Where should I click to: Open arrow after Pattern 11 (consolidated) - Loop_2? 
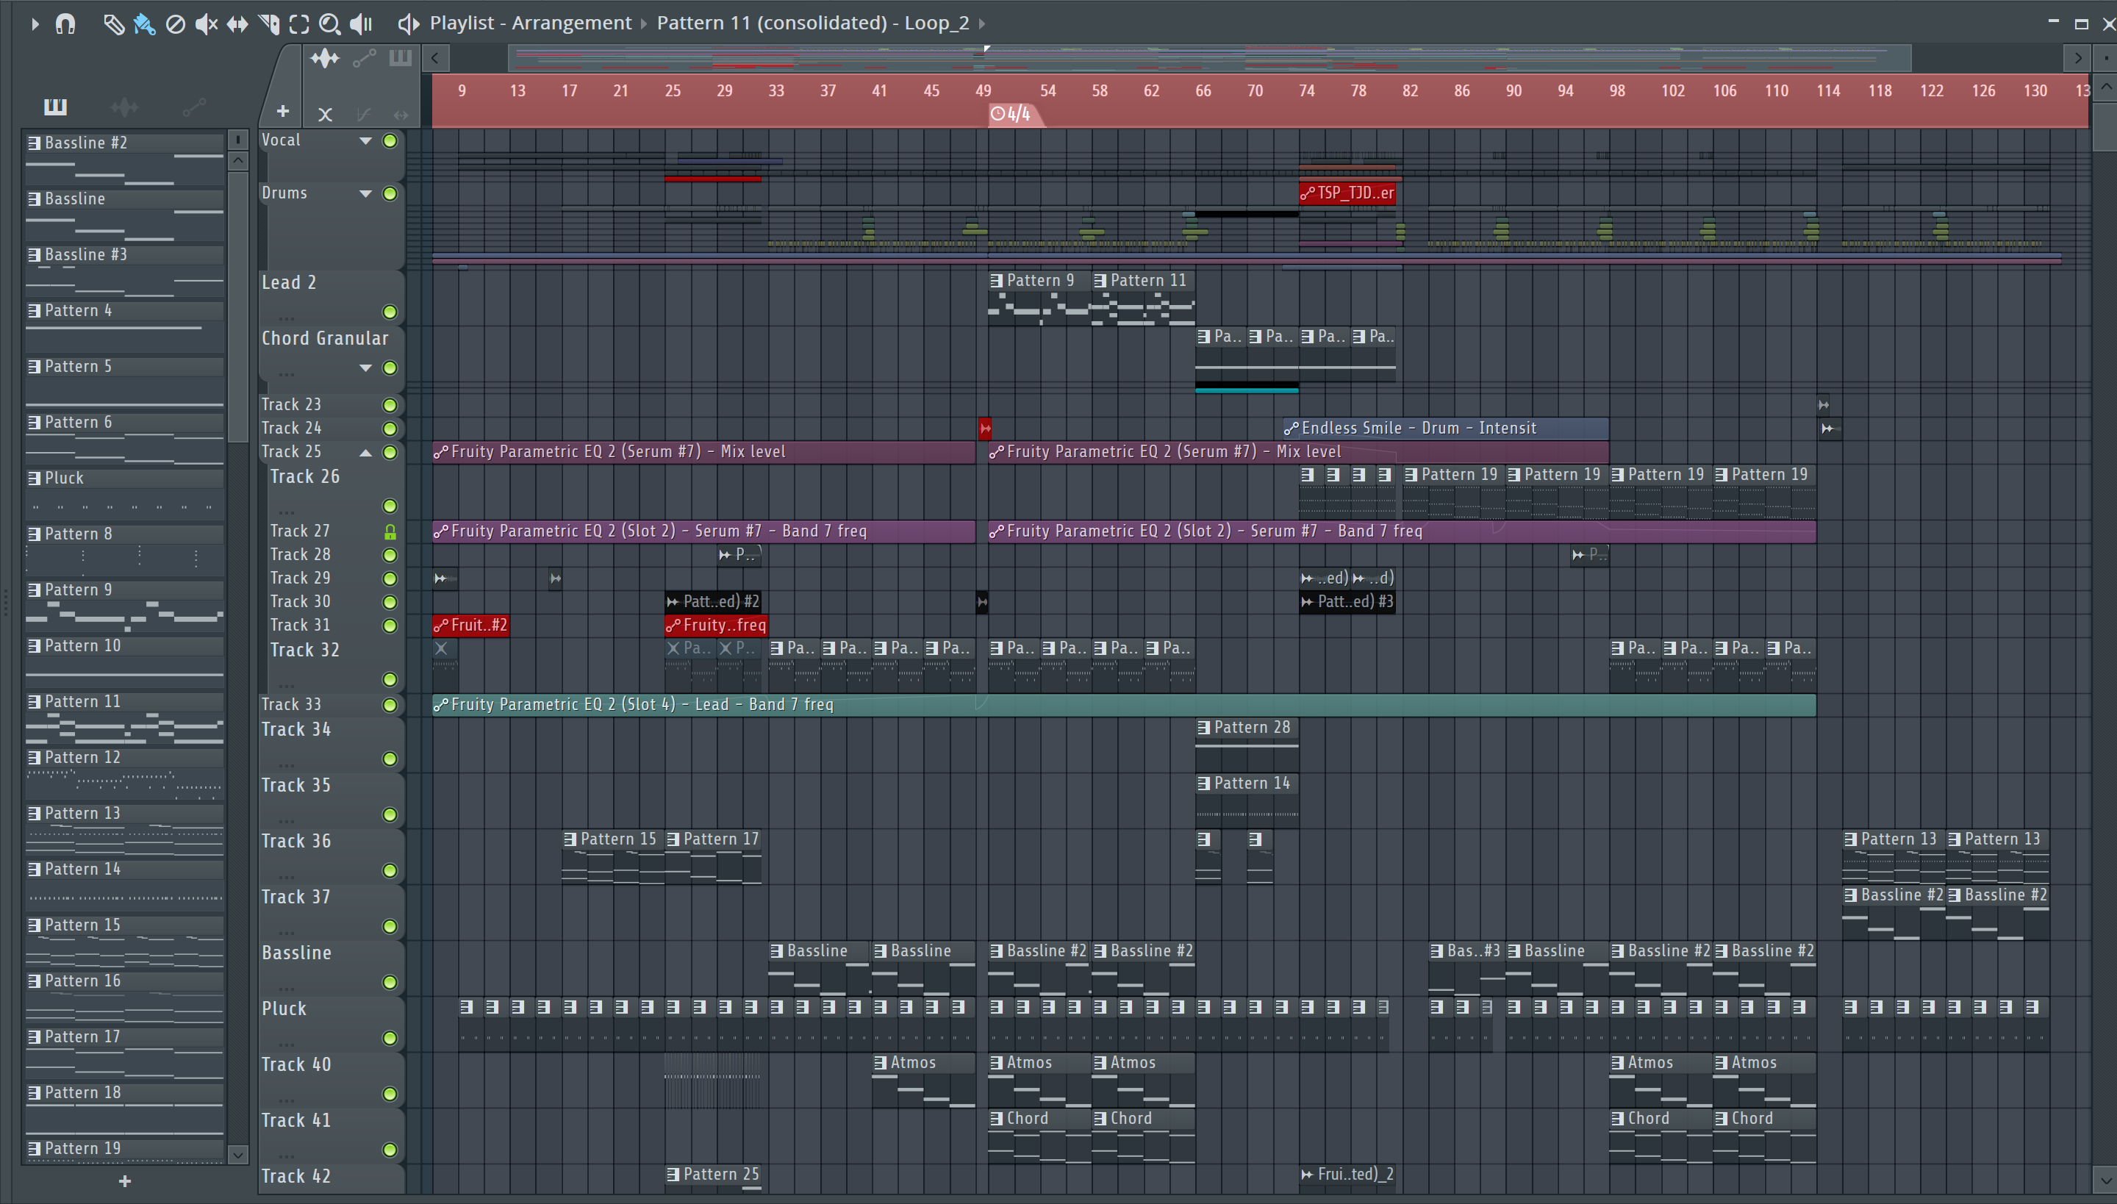pos(981,24)
